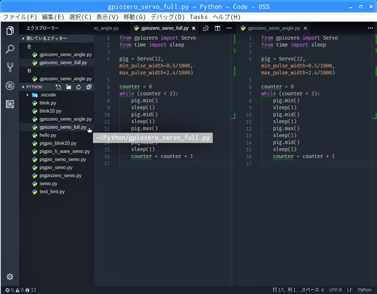Open the デバッグ(D) menu

[x=168, y=17]
